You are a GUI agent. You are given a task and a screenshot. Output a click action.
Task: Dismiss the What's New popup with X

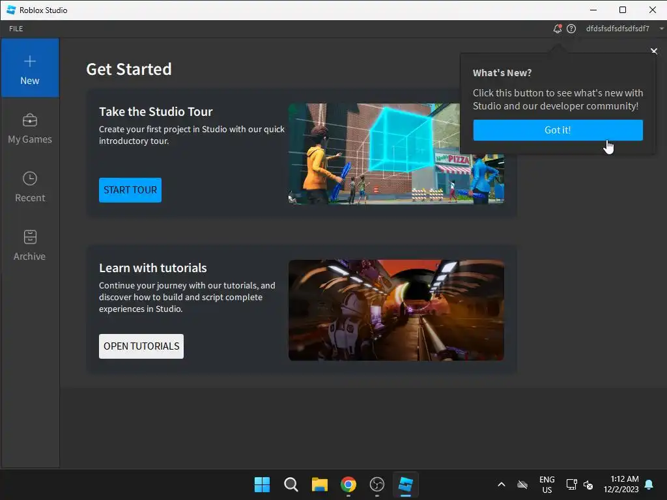[x=654, y=51]
